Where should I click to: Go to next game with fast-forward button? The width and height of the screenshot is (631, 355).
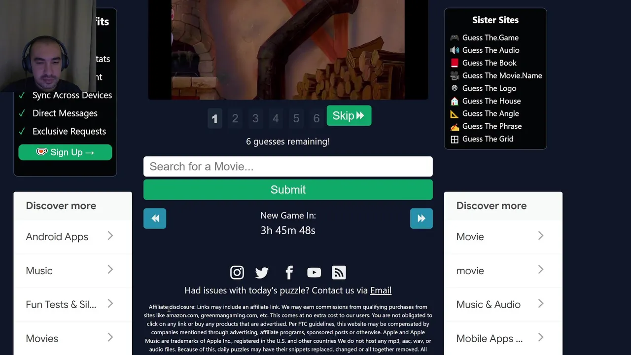[421, 218]
